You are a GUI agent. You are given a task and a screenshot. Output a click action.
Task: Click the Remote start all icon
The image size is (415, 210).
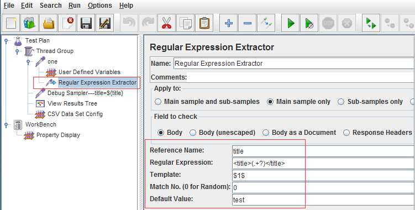371,23
